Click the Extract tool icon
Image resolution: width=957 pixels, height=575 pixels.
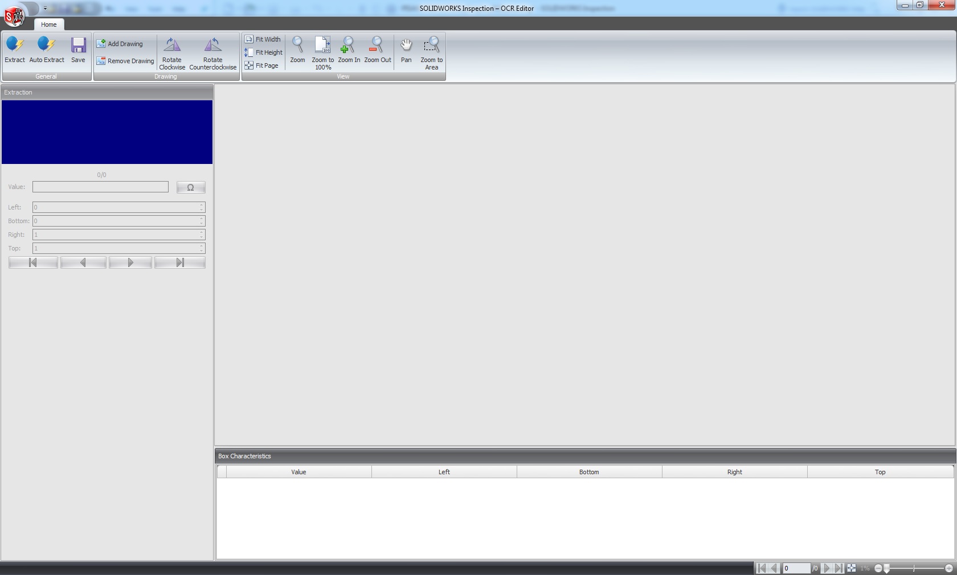[x=15, y=50]
